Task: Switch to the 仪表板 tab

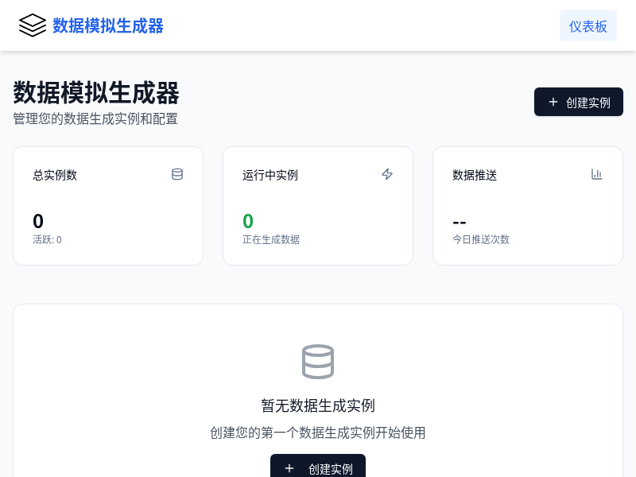Action: (588, 26)
